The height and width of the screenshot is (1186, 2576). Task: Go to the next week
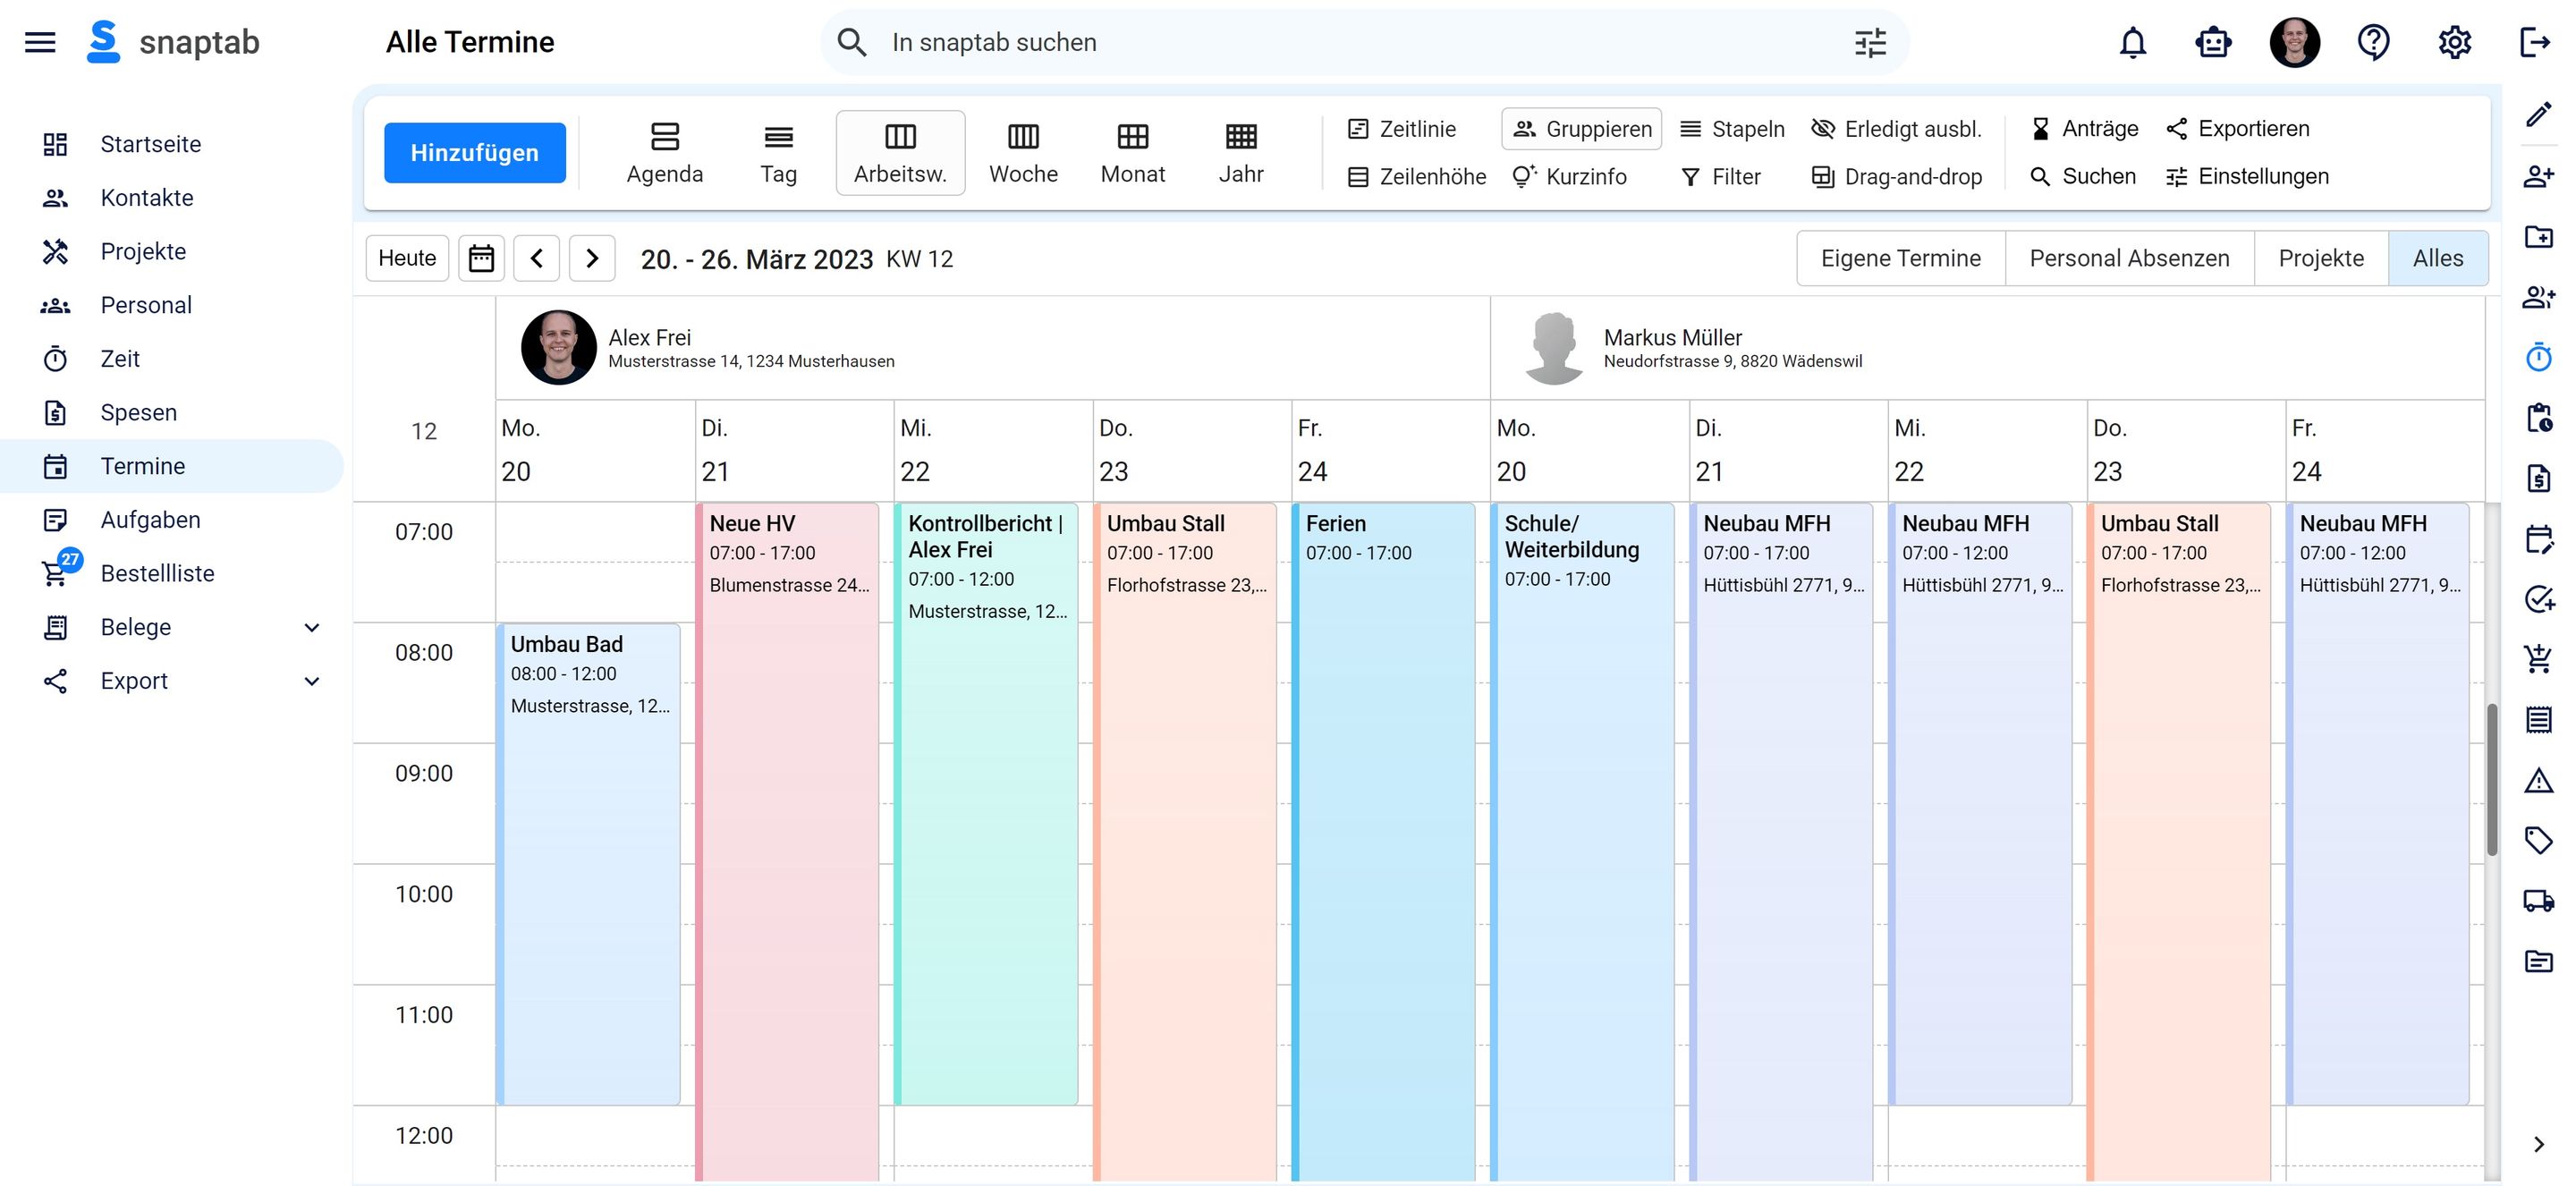[x=592, y=258]
